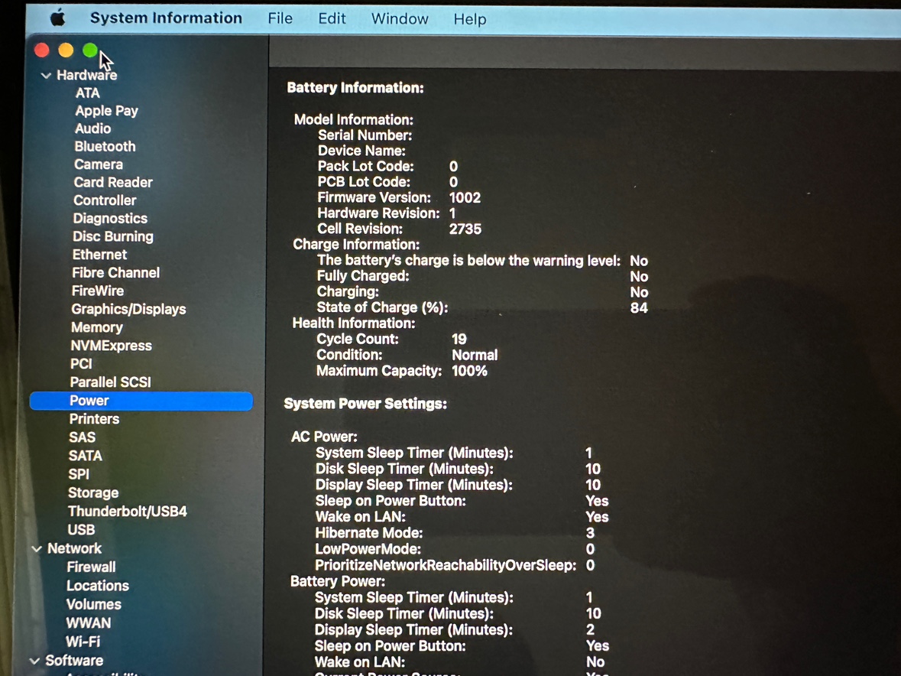901x676 pixels.
Task: Select Camera in the sidebar
Action: click(x=99, y=164)
